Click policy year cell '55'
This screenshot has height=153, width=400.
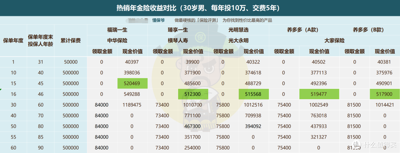pos(13,137)
